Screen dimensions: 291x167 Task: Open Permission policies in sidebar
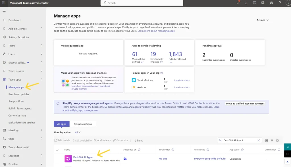pyautogui.click(x=19, y=94)
